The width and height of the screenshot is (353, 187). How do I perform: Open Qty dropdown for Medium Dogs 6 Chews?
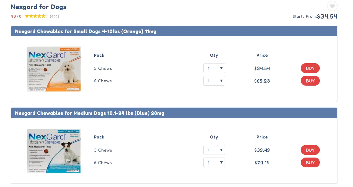214,162
